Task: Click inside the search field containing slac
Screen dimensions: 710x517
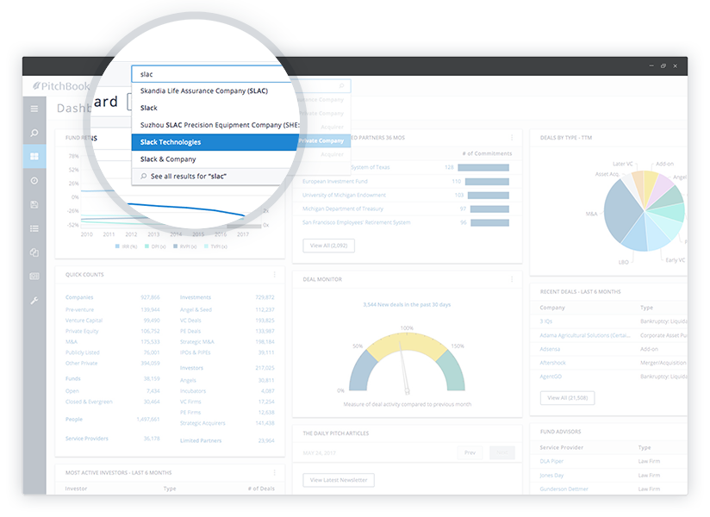Action: coord(213,74)
